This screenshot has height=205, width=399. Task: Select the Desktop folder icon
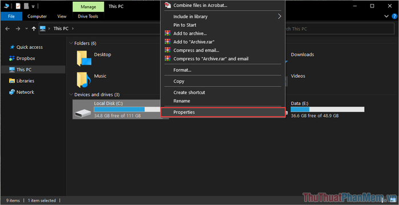(84, 58)
